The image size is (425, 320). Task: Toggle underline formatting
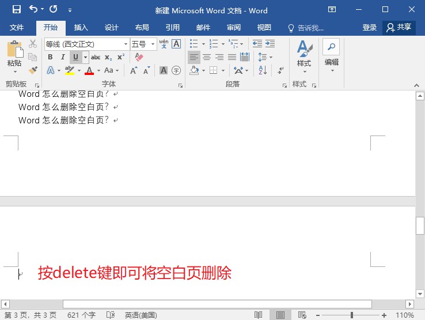point(75,57)
